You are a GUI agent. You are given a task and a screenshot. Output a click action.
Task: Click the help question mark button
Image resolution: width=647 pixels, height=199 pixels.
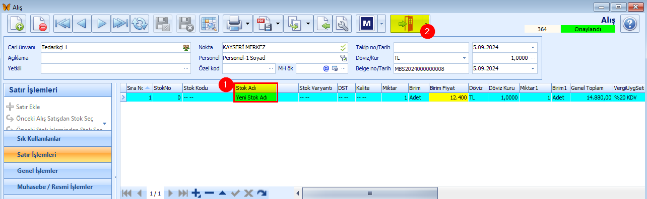coord(629,24)
